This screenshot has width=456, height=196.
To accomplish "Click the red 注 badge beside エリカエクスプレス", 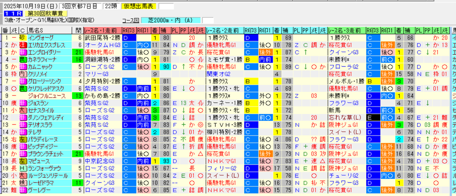I will [x=23, y=45].
